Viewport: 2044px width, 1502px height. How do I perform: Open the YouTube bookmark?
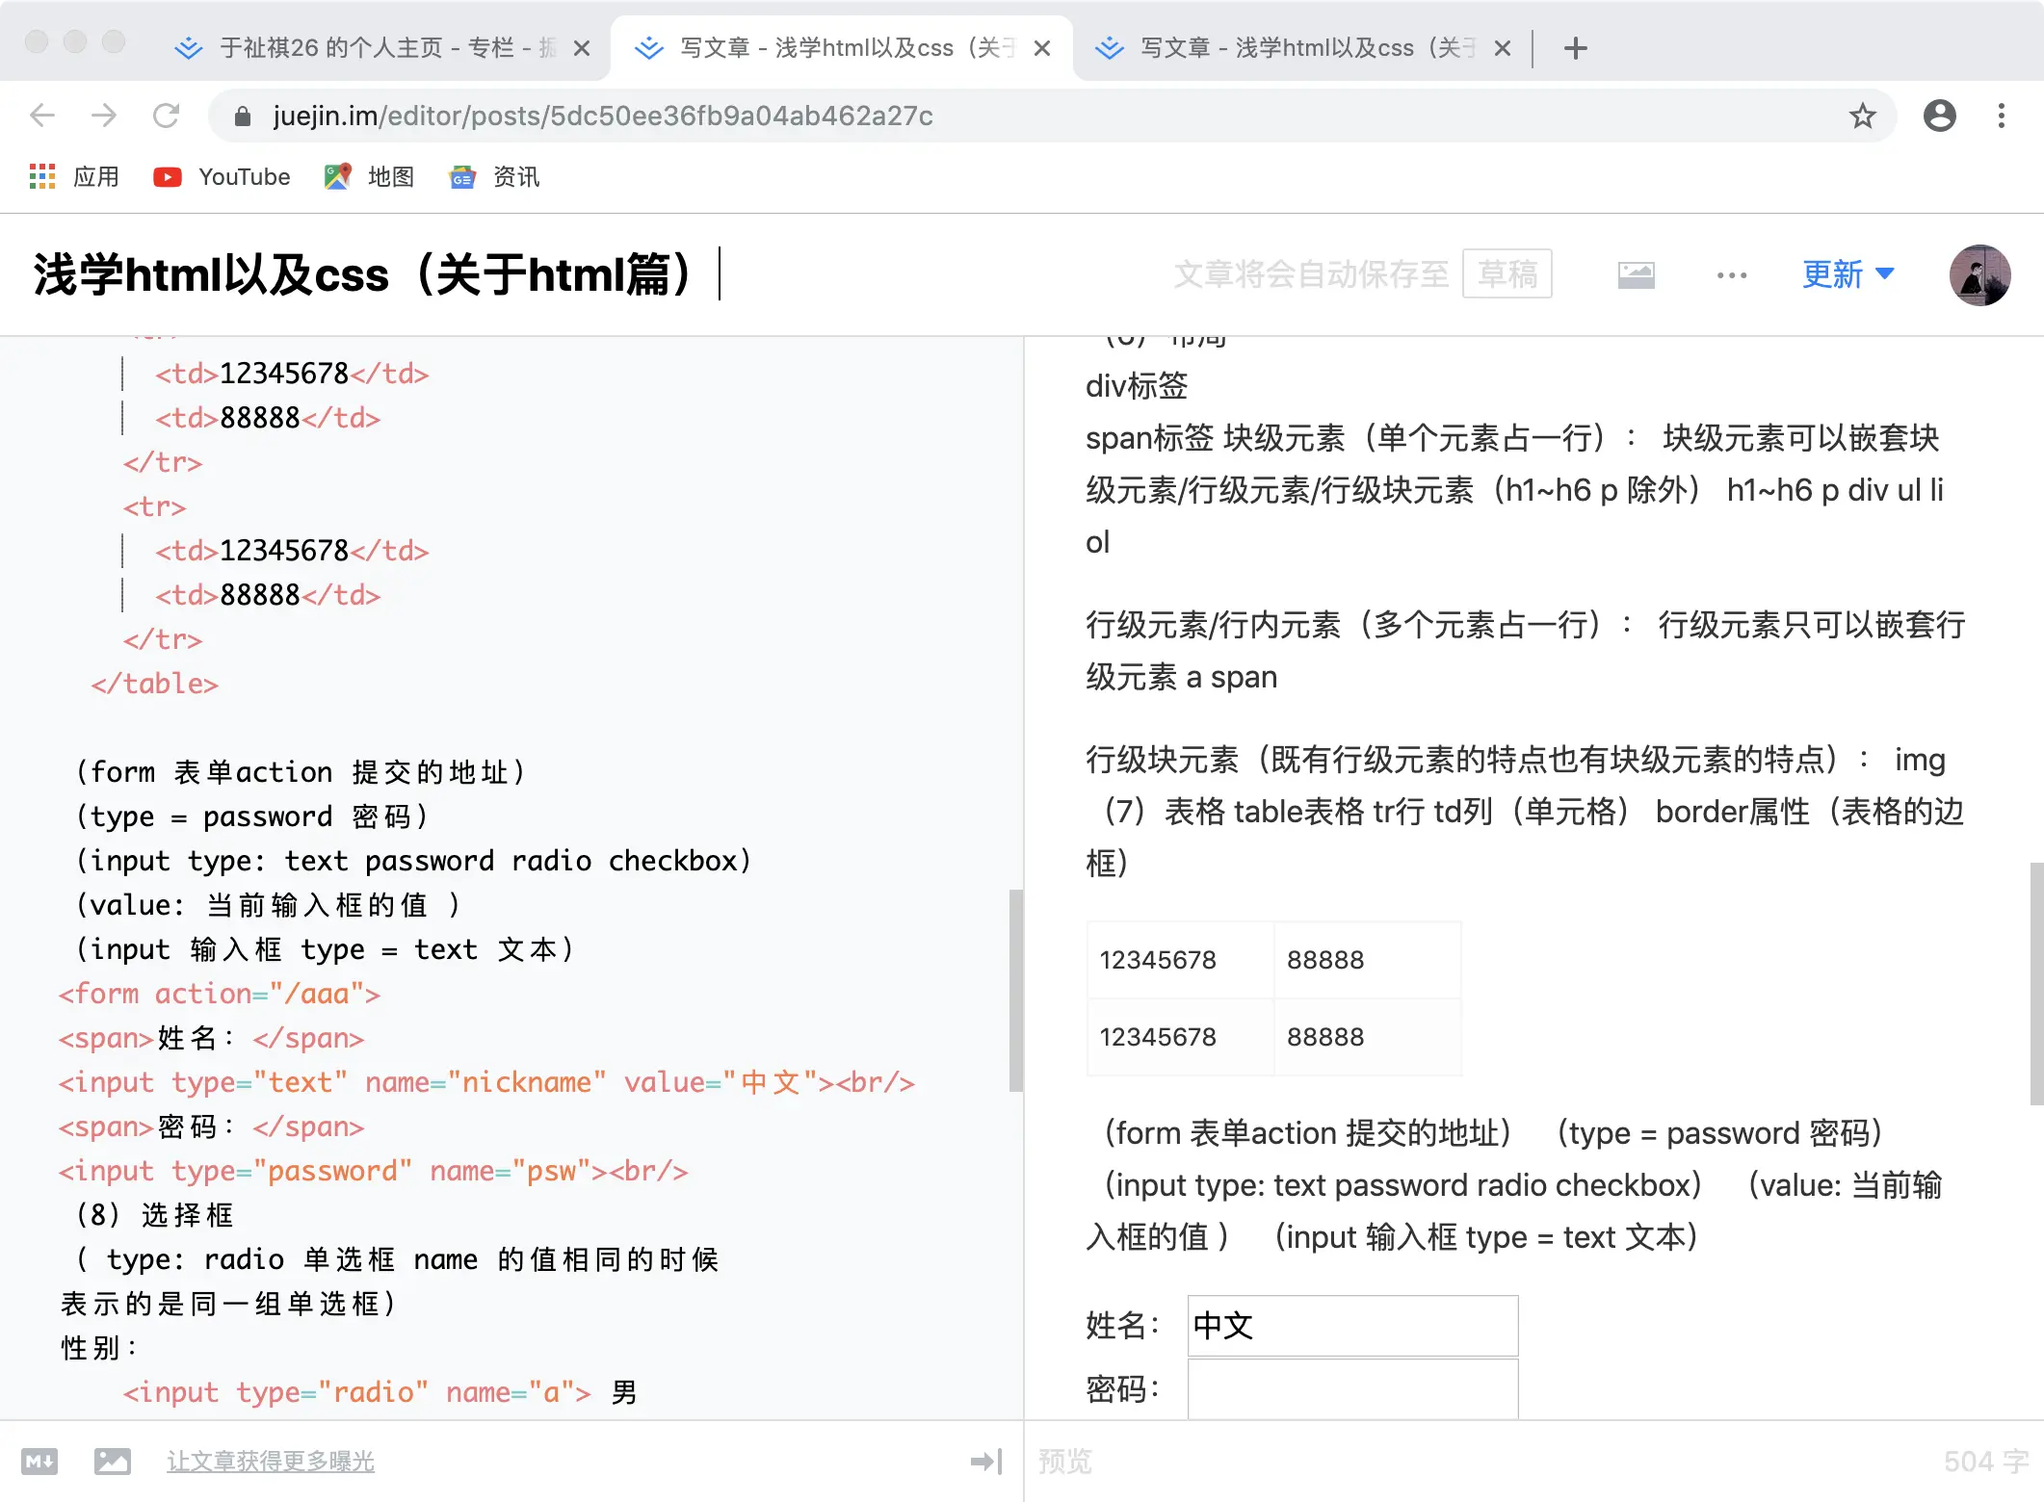click(x=223, y=177)
